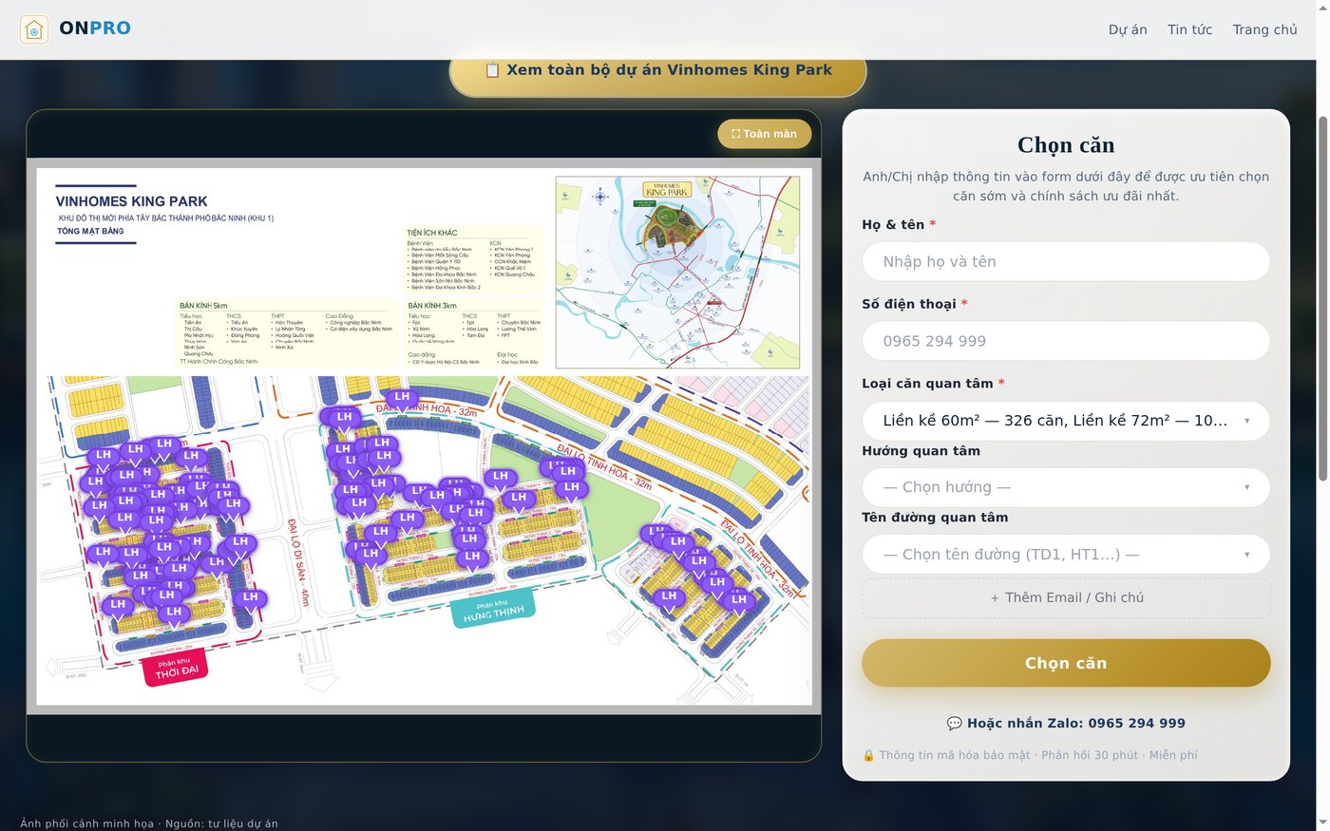Open the Tin tức menu item
This screenshot has height=831, width=1330.
(x=1189, y=29)
